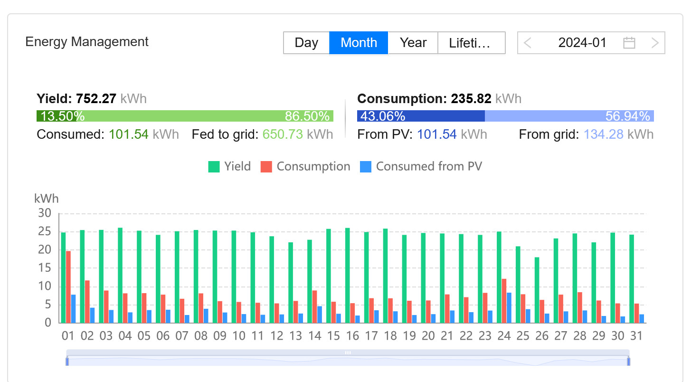Open the Lifetime view tab
The width and height of the screenshot is (691, 382).
coord(471,43)
